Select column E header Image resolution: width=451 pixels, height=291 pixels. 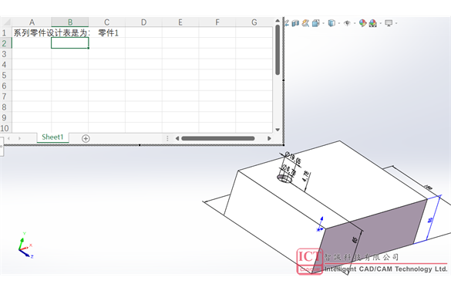tap(180, 22)
